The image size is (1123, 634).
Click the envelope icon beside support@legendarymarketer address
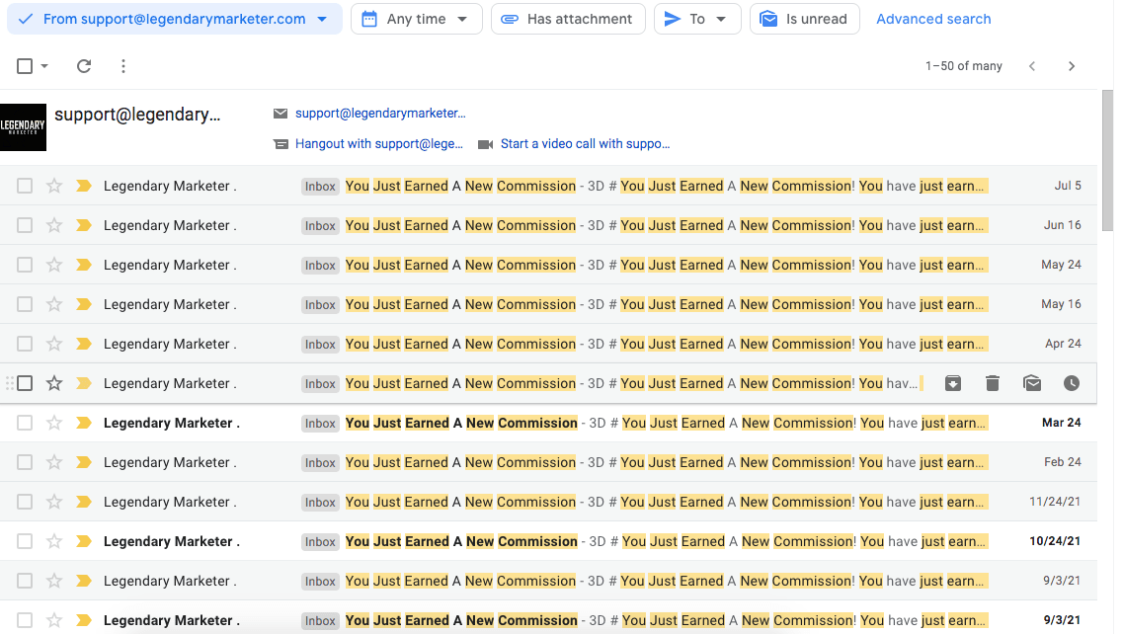[x=281, y=114]
